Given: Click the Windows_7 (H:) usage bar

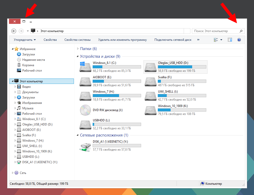Looking at the screenshot, I should pos(117,95).
